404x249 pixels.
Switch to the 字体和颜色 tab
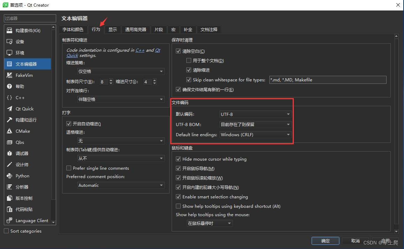coord(73,29)
